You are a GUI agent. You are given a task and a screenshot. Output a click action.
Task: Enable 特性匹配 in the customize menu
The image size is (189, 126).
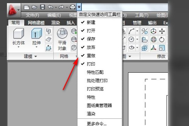point(100,72)
